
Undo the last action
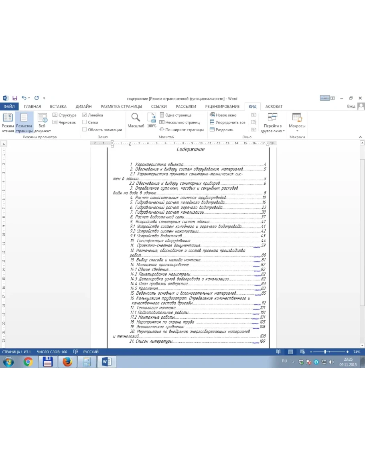pyautogui.click(x=24, y=98)
